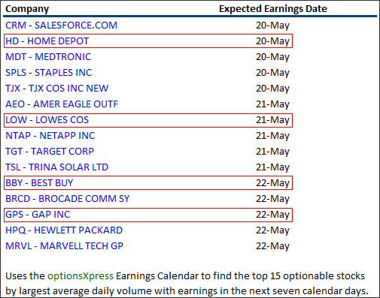
Task: Select the SPLS - STAPLES INC link
Action: coord(49,73)
